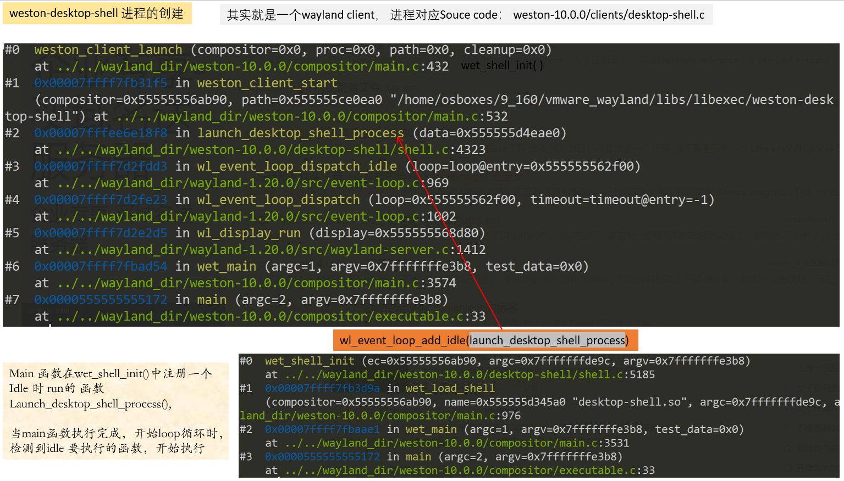Click 'desktop-shell/shell.c:4323' path
844x481 pixels.
(389, 150)
